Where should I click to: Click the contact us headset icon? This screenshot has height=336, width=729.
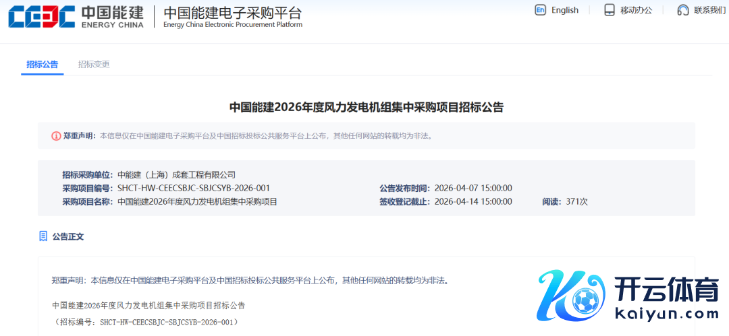tap(683, 10)
